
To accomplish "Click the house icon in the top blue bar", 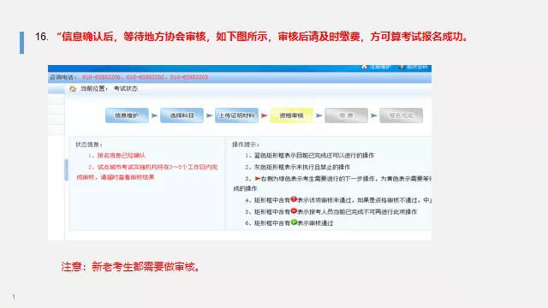I will tap(364, 67).
